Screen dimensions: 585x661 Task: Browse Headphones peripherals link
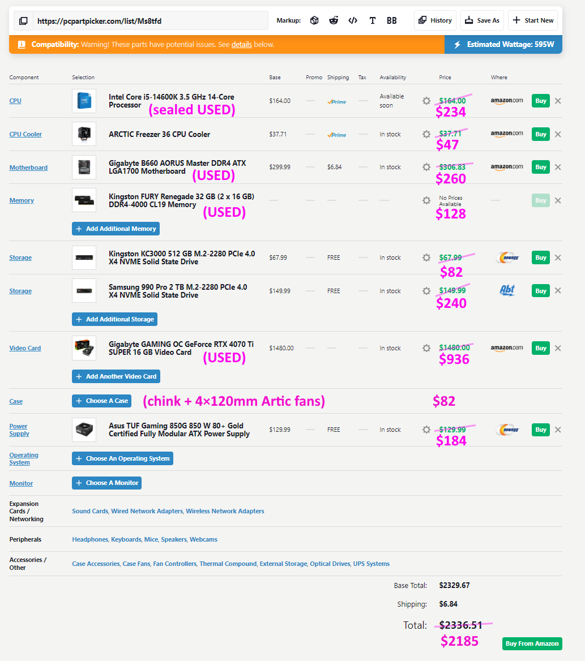90,539
